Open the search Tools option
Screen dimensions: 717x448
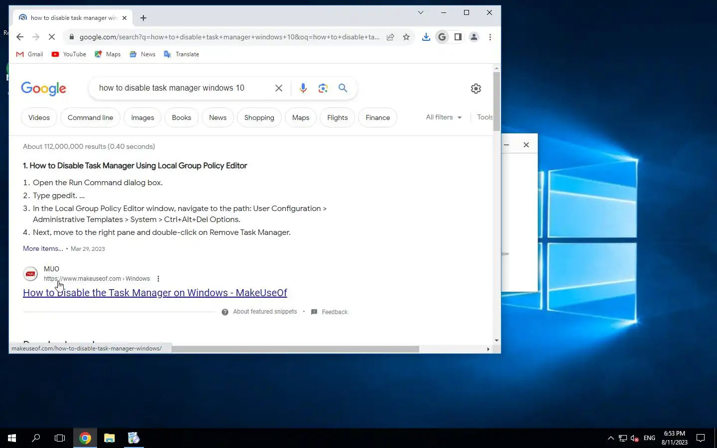484,117
